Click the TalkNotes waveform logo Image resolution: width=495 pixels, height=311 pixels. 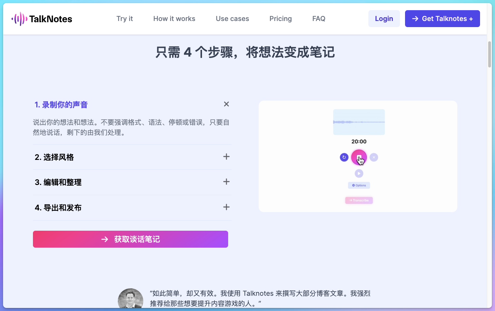click(19, 19)
